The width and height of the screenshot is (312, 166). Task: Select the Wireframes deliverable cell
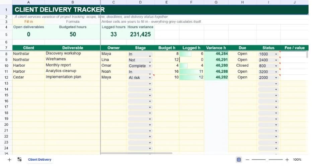pos(73,59)
